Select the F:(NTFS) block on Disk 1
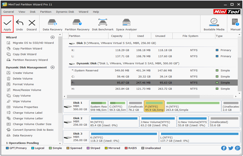The image size is (243, 156). pos(154,106)
